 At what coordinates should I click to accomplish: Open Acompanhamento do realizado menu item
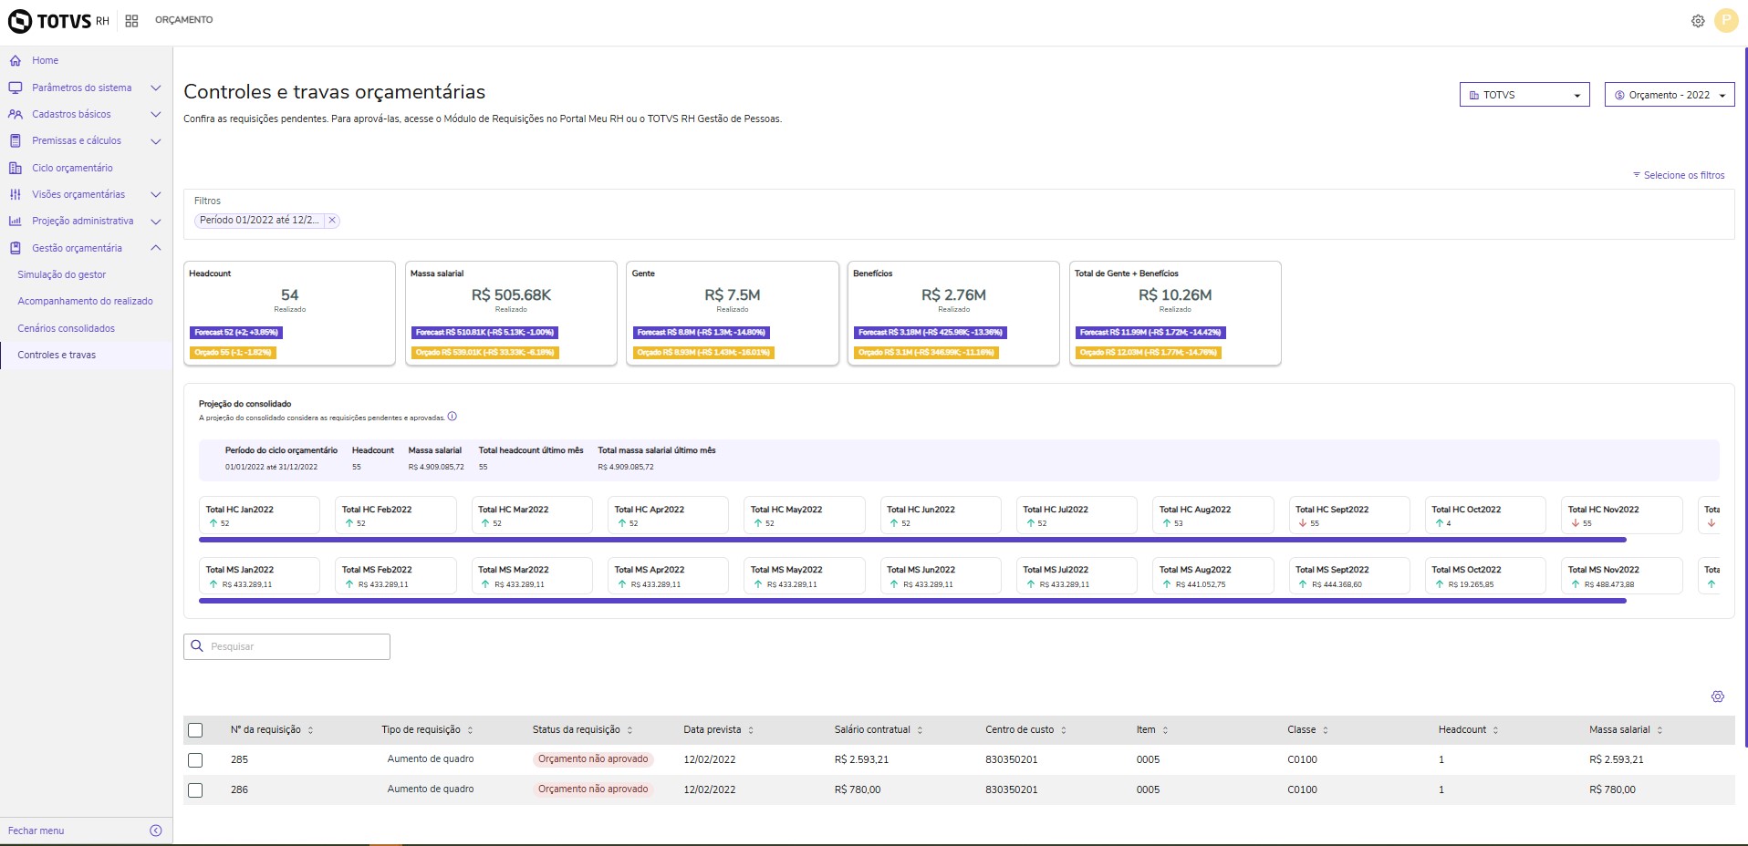(x=85, y=301)
